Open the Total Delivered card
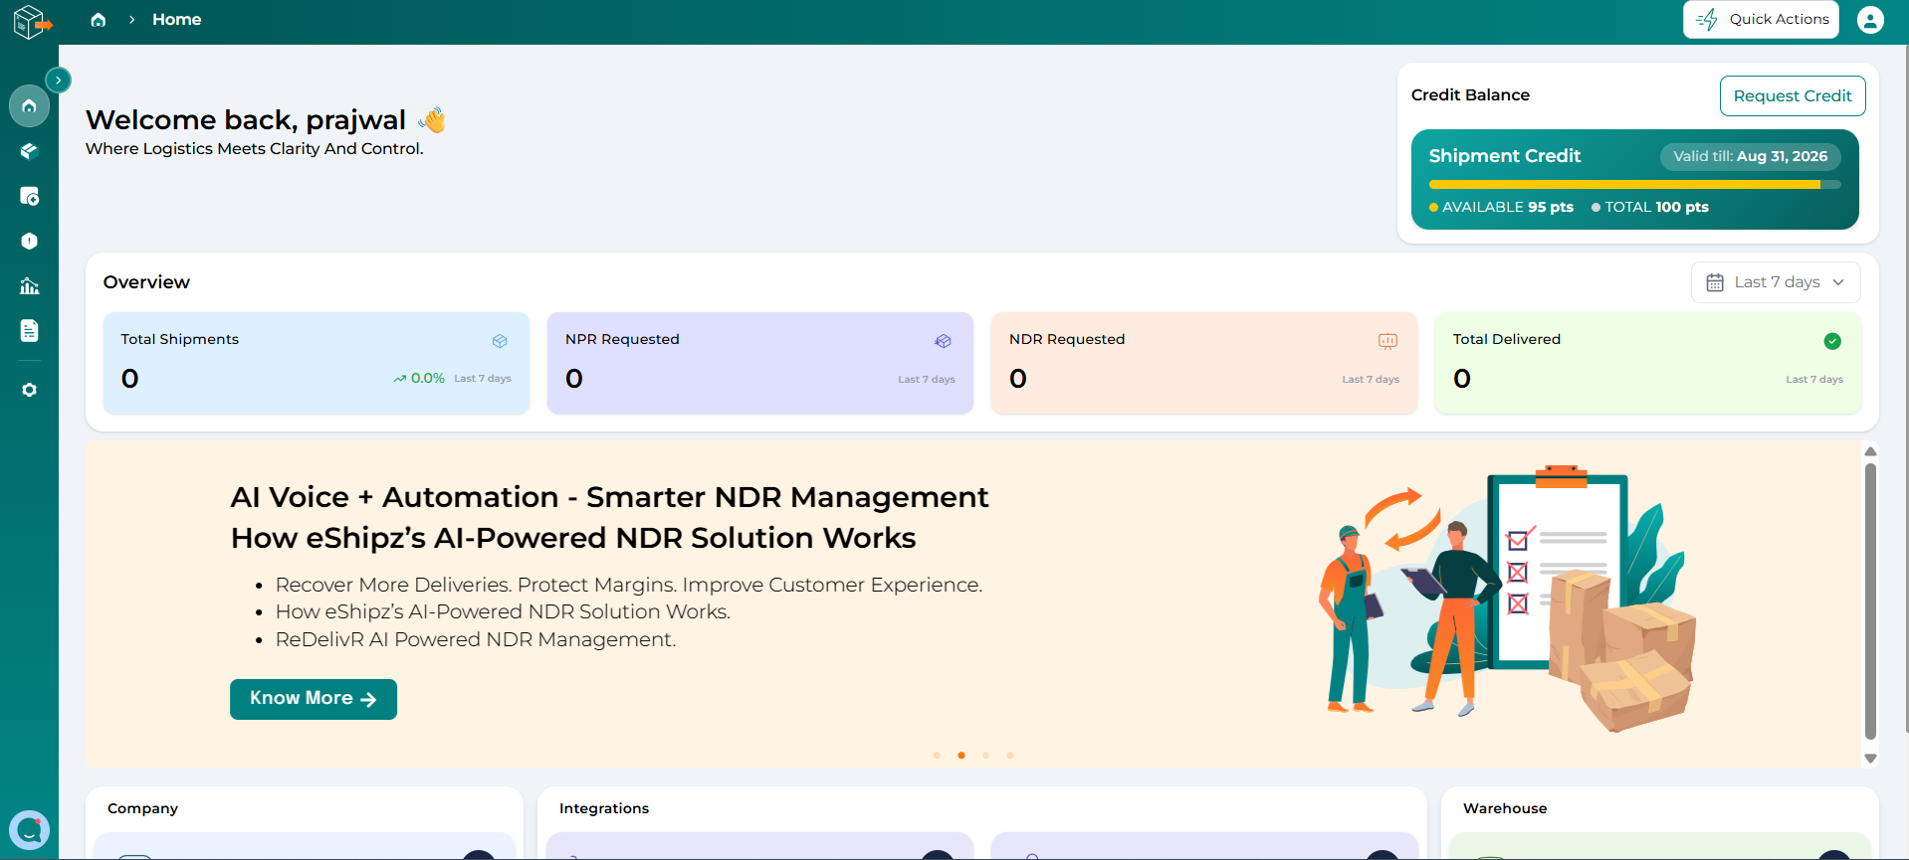1909x860 pixels. click(1648, 363)
